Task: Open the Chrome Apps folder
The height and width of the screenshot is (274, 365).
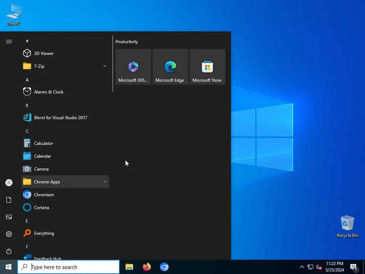Action: tap(65, 182)
